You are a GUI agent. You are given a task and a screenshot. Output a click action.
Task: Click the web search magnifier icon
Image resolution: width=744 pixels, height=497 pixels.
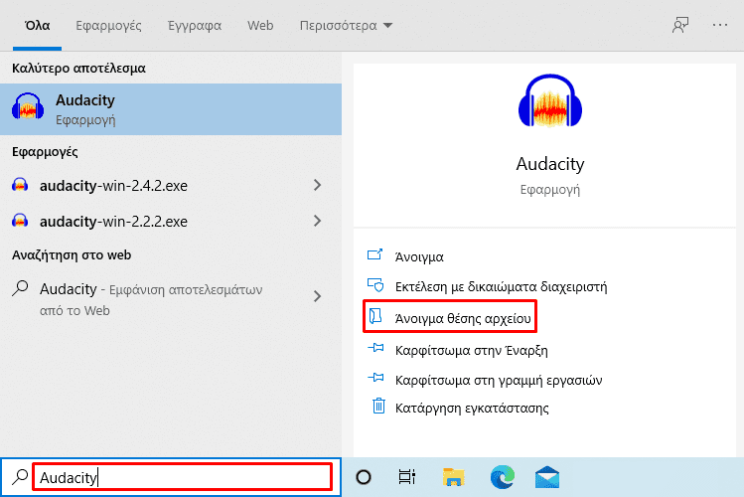[x=20, y=288]
